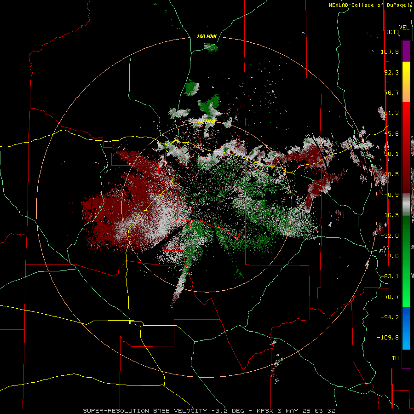Click the [KT] units label
Image resolution: width=414 pixels, height=414 pixels.
(393, 32)
